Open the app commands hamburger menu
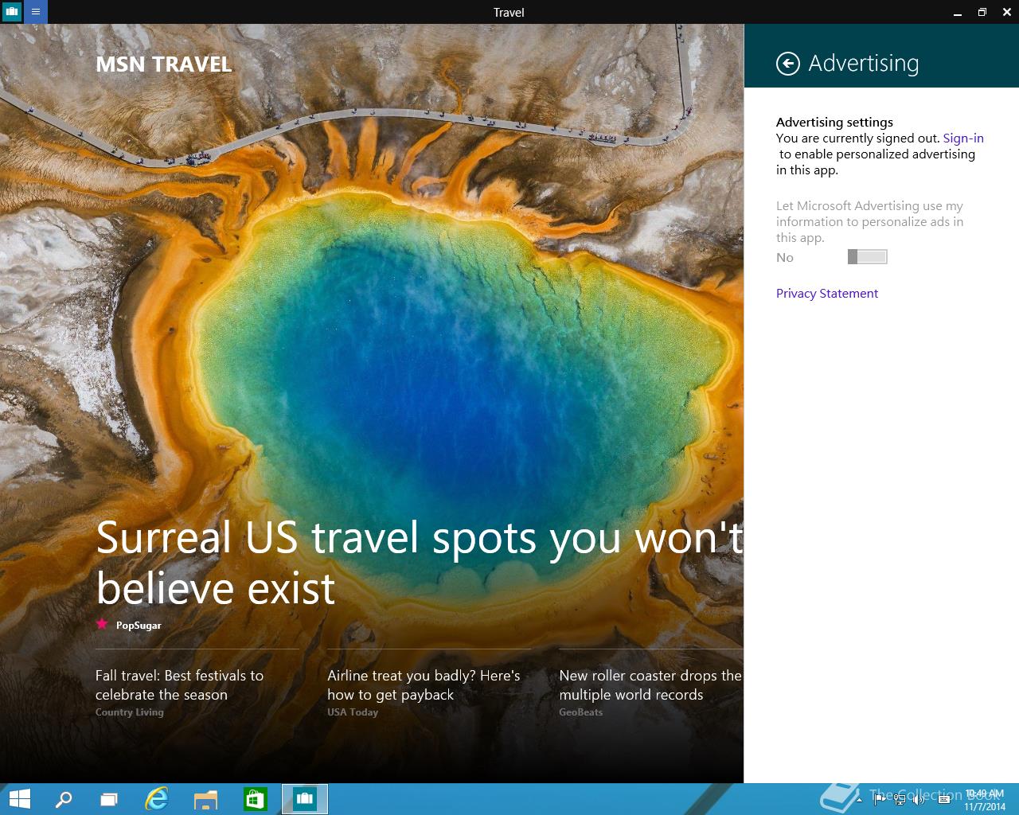The width and height of the screenshot is (1019, 815). 36,12
